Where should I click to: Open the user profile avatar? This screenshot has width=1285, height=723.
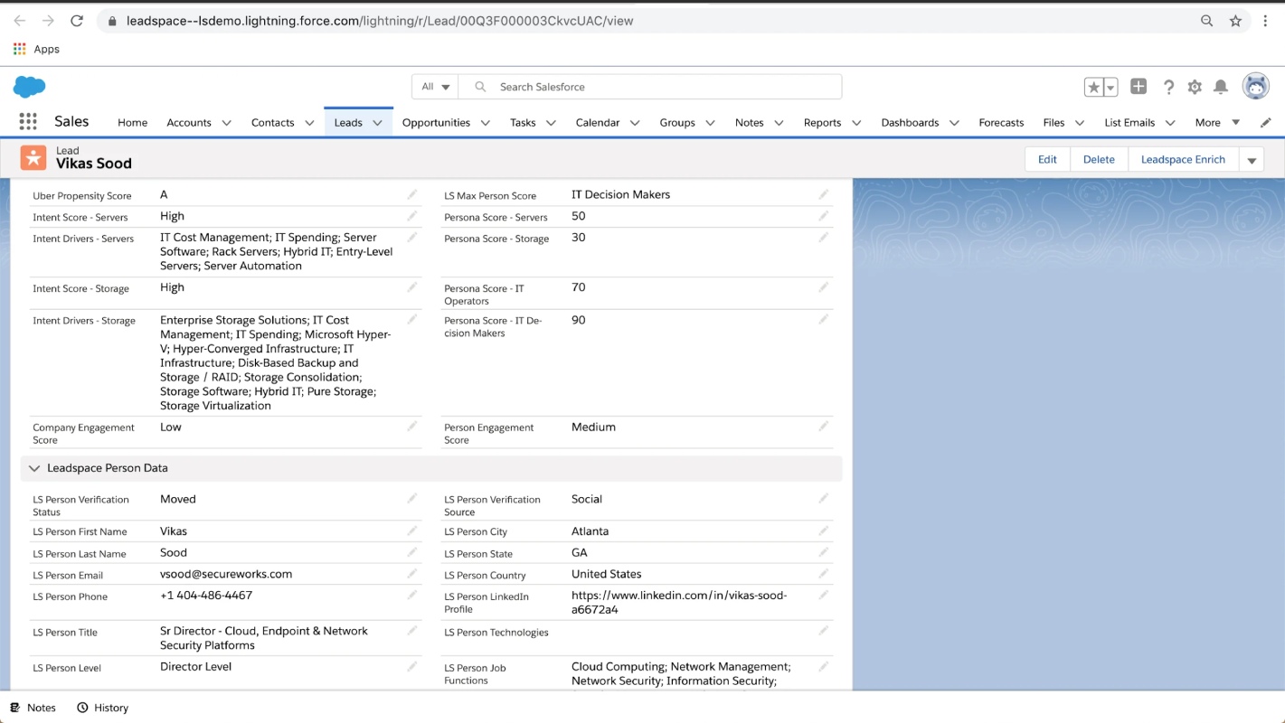point(1255,87)
